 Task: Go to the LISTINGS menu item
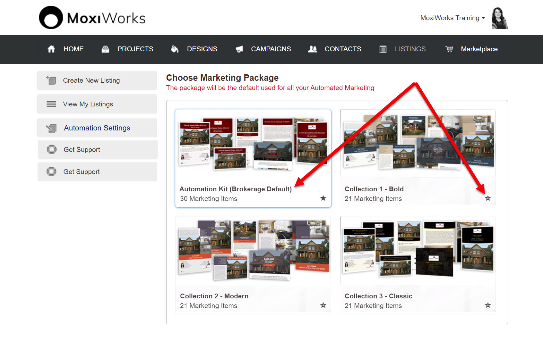410,49
